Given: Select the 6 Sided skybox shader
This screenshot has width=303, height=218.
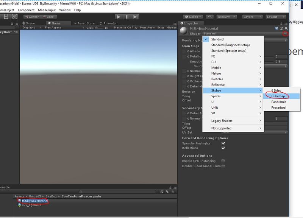Looking at the screenshot, I should [x=281, y=90].
